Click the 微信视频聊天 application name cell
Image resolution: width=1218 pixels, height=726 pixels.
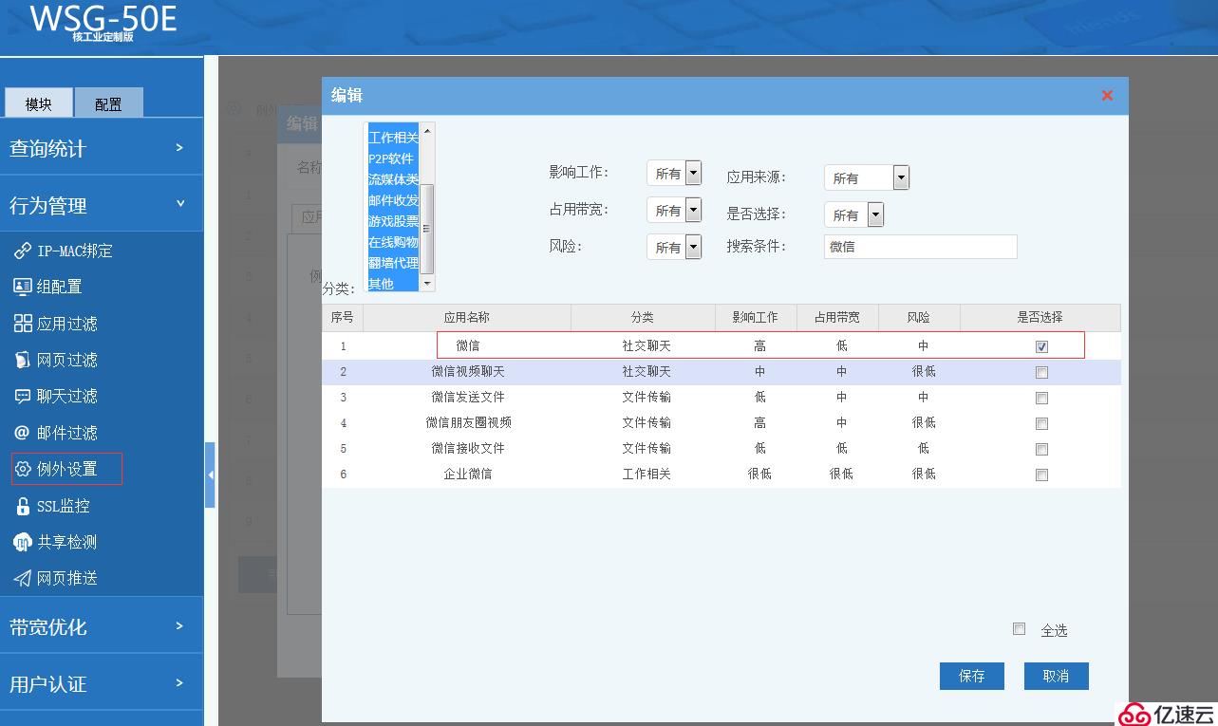pyautogui.click(x=467, y=371)
